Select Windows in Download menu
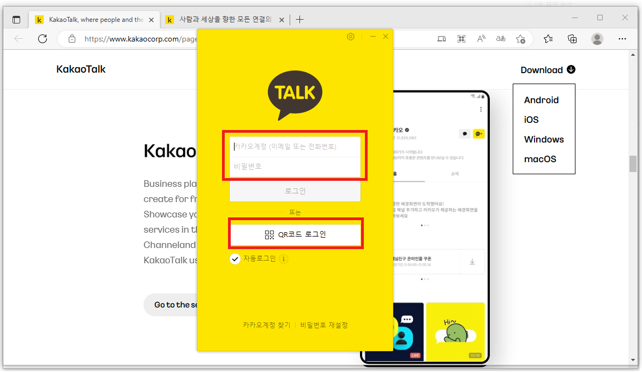This screenshot has height=372, width=642. pyautogui.click(x=544, y=139)
